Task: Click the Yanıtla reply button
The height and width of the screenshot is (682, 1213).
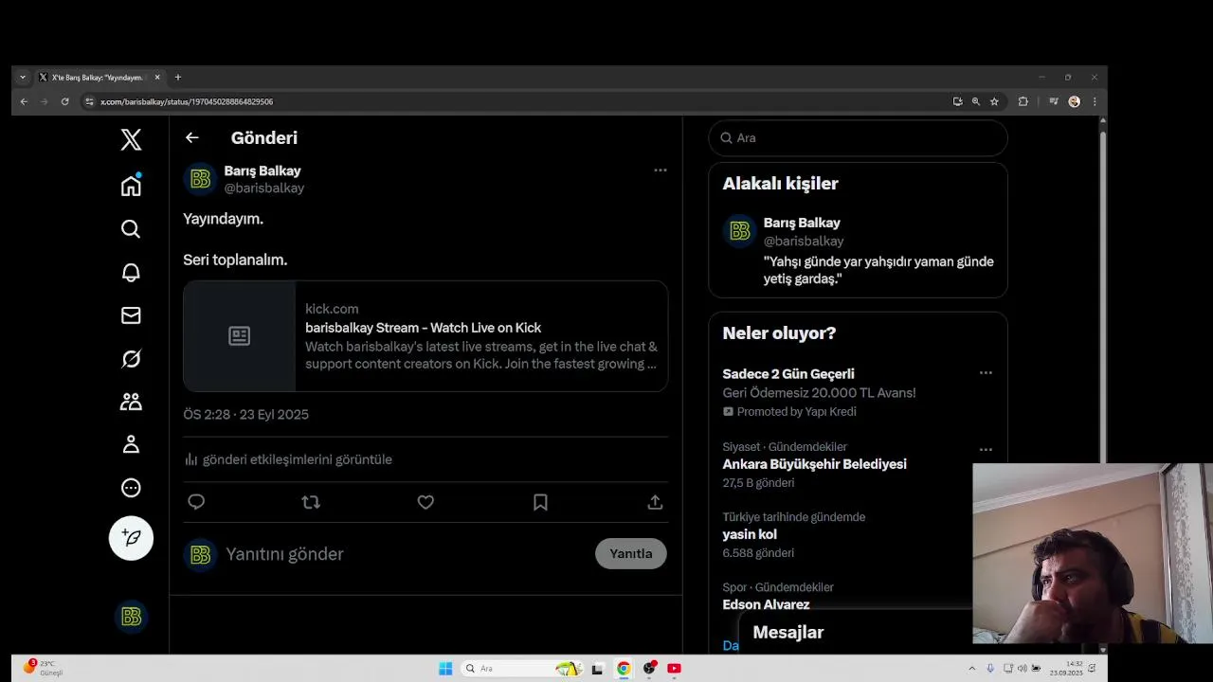Action: pyautogui.click(x=631, y=554)
